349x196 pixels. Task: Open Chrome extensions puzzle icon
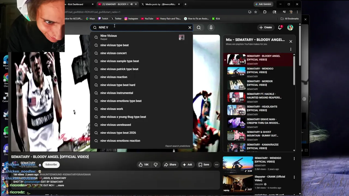265,12
